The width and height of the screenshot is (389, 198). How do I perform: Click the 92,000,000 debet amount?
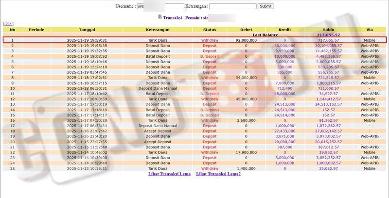click(246, 40)
